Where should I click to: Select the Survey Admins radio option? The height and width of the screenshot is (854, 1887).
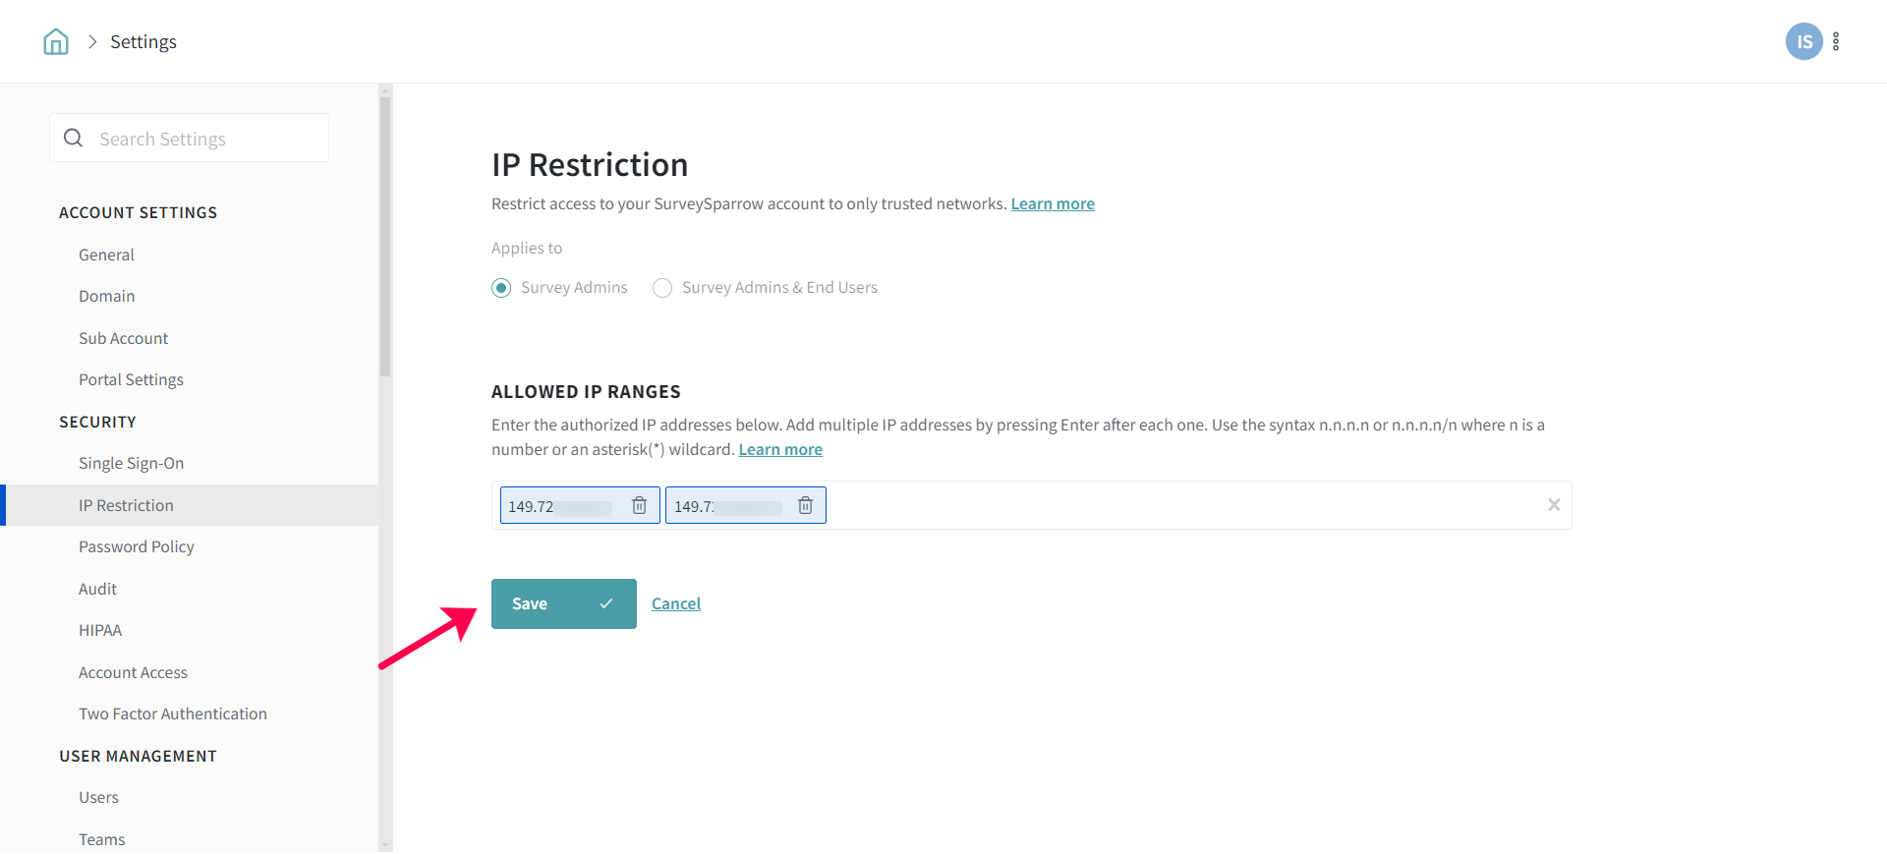[501, 288]
